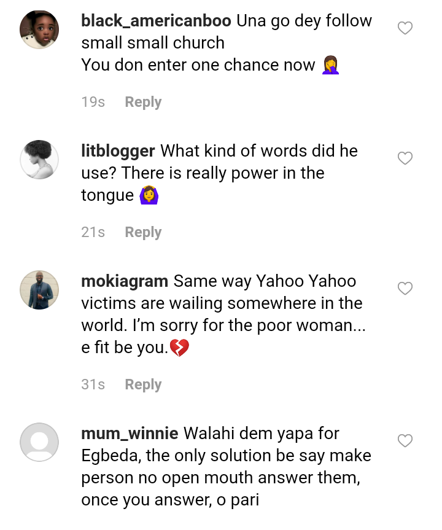Tap the 'Yahoo Yahoo victims' comment text
This screenshot has width=442, height=530.
tap(222, 303)
